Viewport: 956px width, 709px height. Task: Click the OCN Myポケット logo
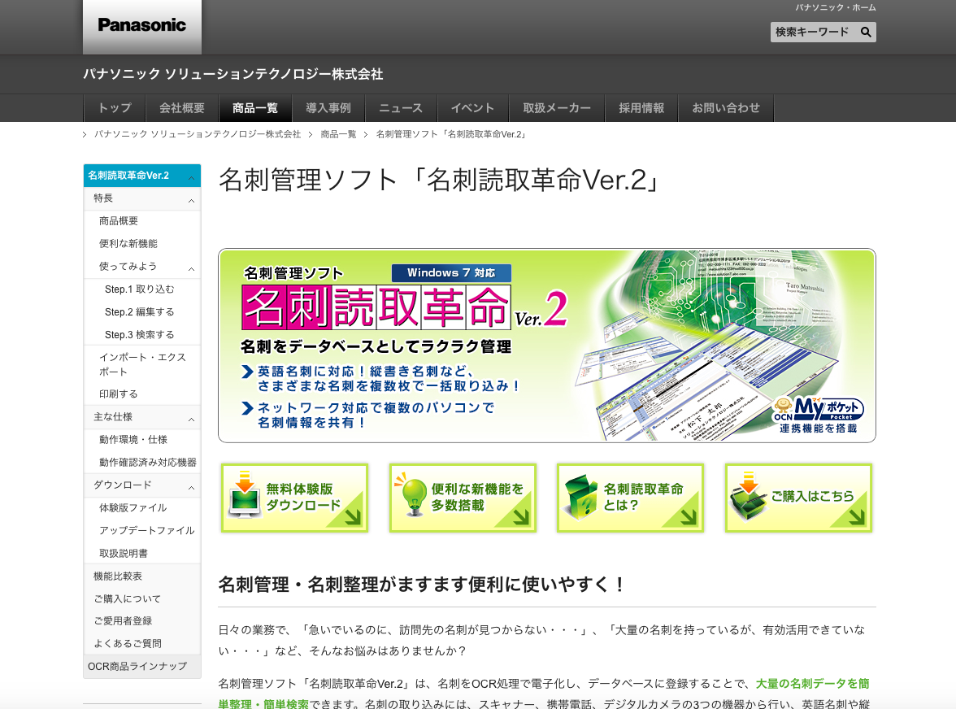click(817, 414)
